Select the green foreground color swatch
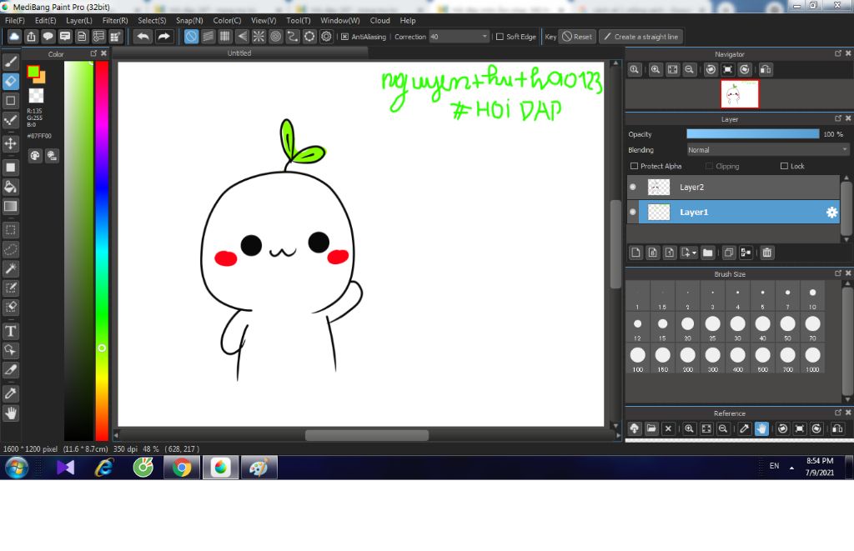Viewport: 854px width, 551px height. tap(33, 72)
